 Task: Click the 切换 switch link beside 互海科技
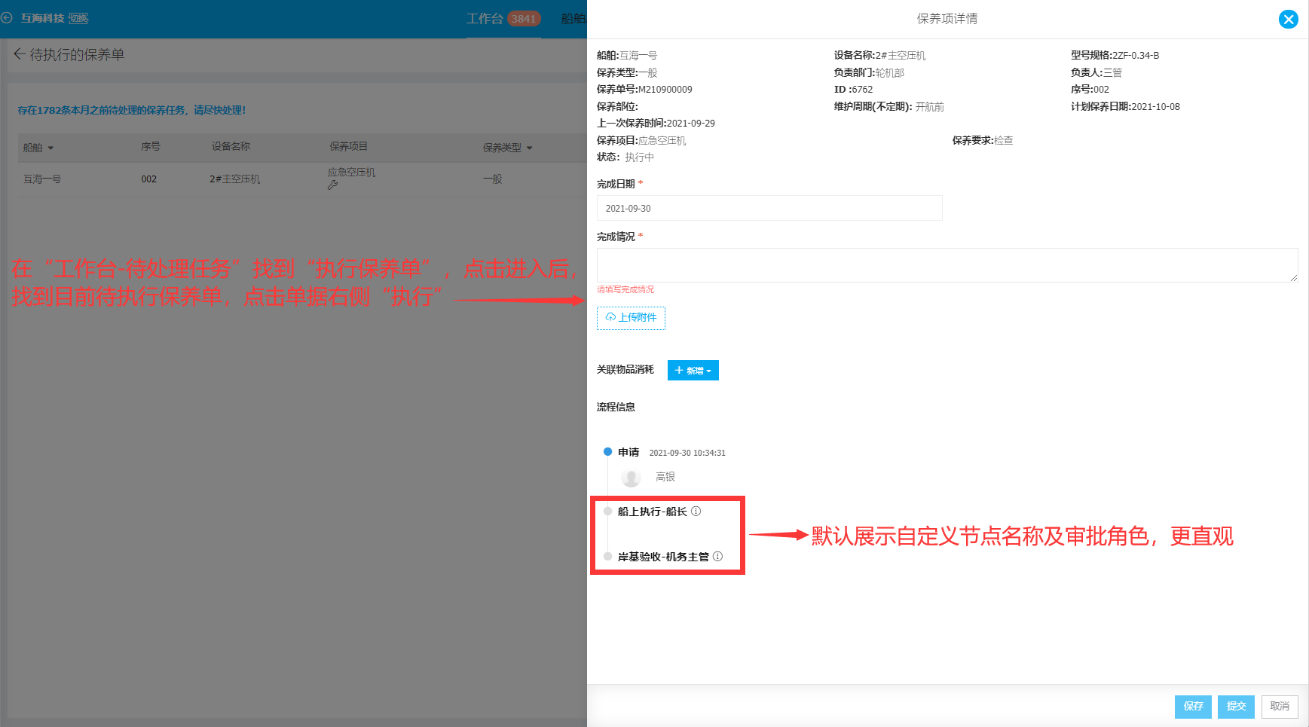[x=78, y=18]
